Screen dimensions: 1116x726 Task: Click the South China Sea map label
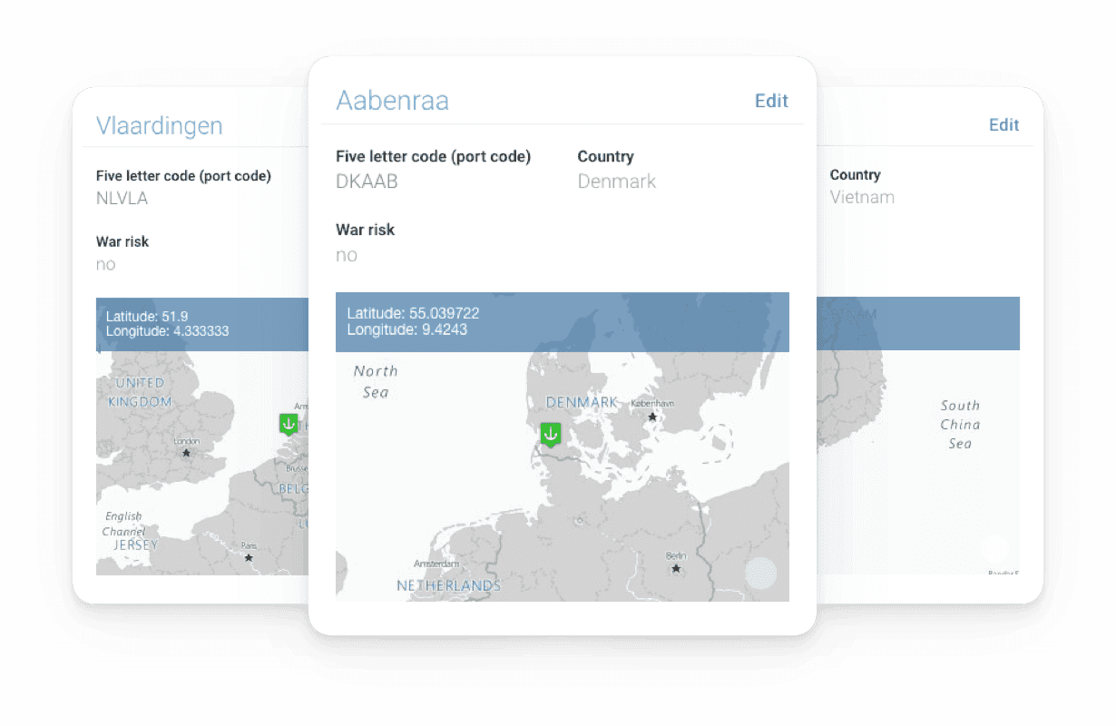click(960, 425)
